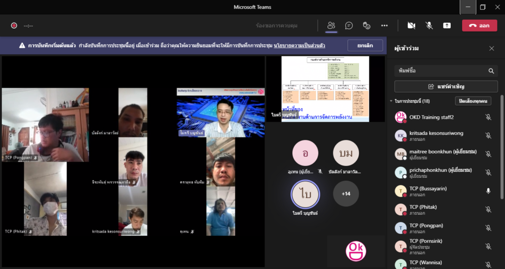Viewport: 505px width, 269px height.
Task: Close the participants panel
Action: coord(492,49)
